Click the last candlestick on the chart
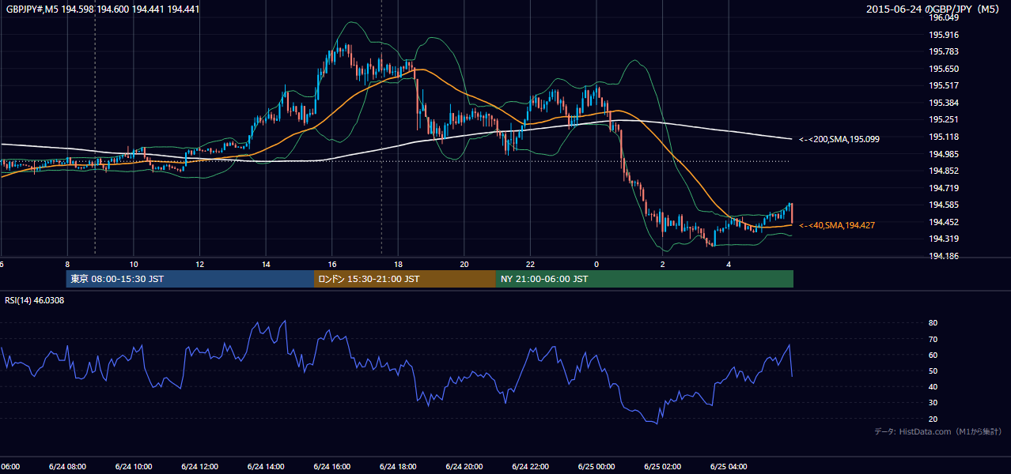1011x474 pixels. (x=791, y=213)
